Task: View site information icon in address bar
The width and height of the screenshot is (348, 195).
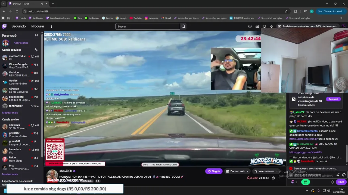Action: coord(25,11)
